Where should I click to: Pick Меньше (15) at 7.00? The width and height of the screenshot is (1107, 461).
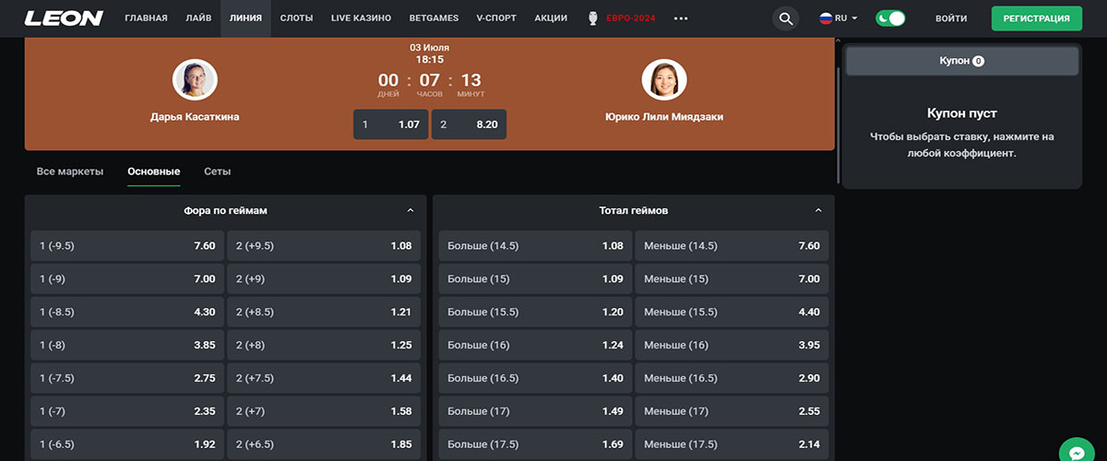(732, 279)
